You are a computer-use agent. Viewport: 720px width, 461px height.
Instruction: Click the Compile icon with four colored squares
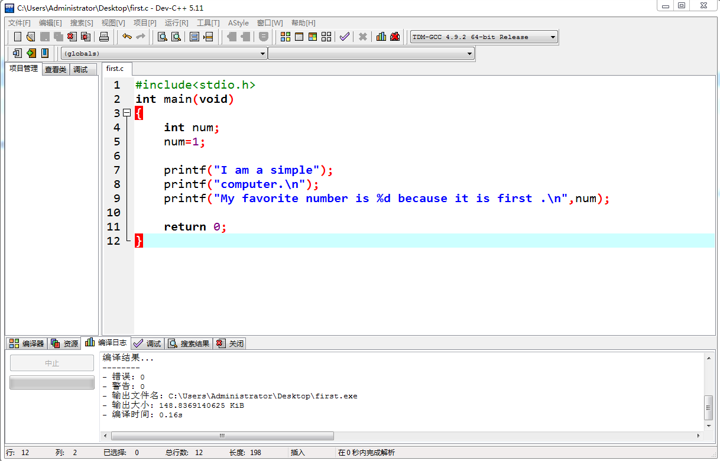click(286, 37)
